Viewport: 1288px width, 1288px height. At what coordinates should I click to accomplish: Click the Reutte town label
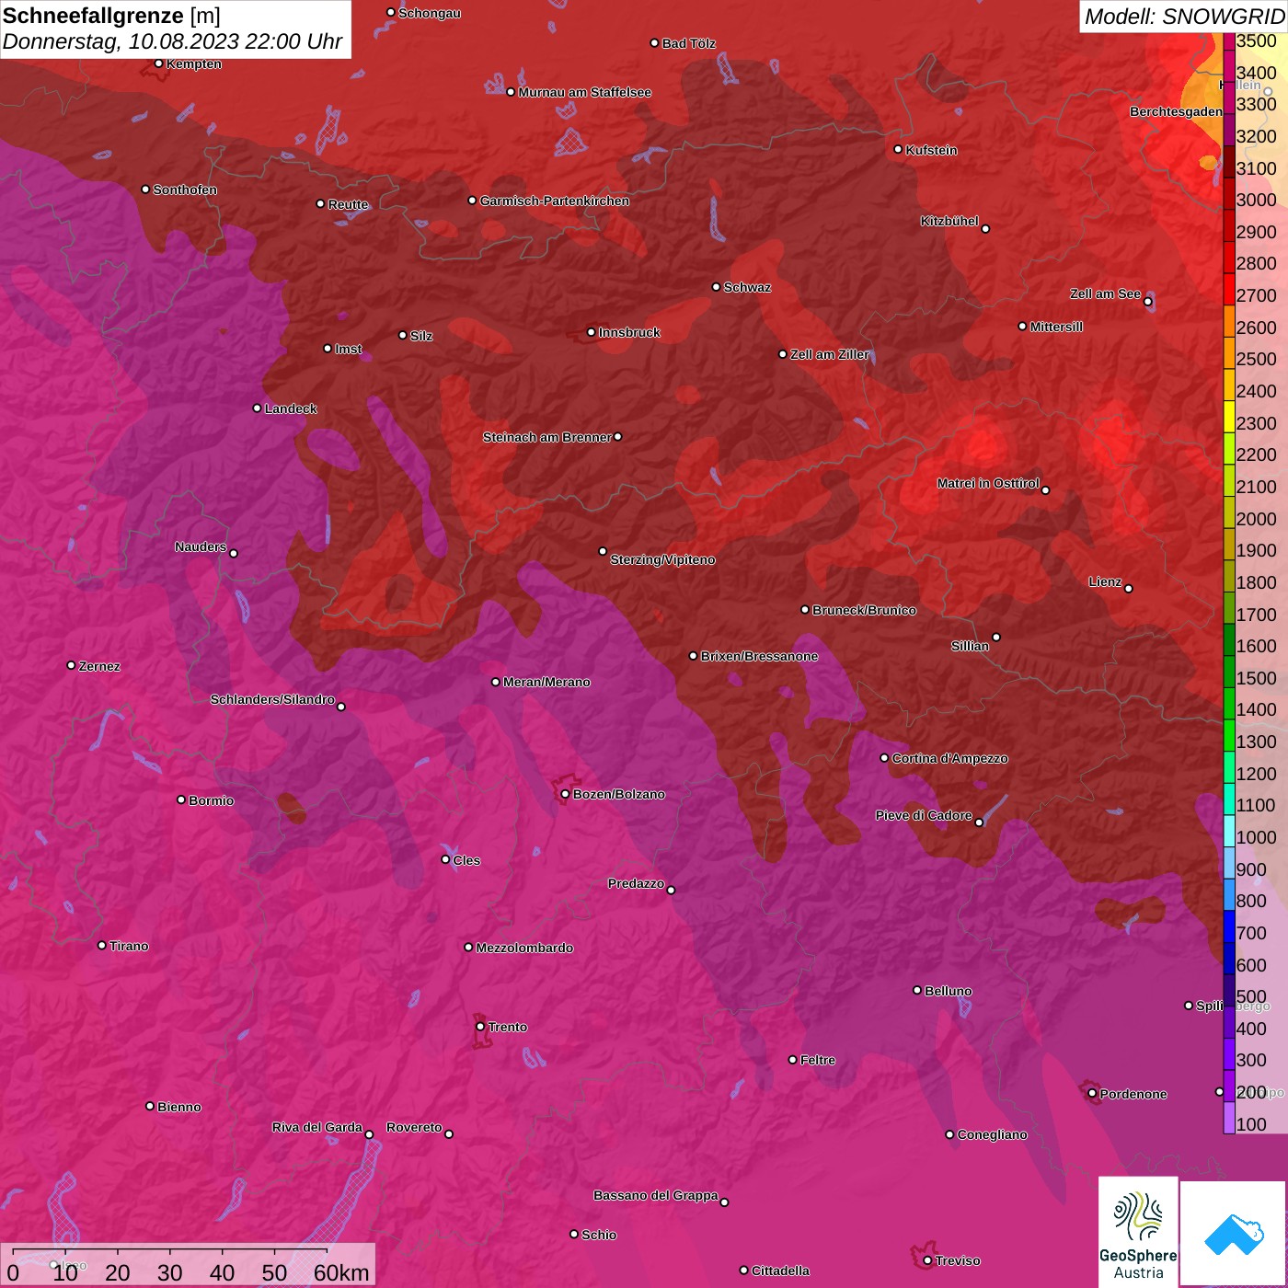pyautogui.click(x=348, y=204)
